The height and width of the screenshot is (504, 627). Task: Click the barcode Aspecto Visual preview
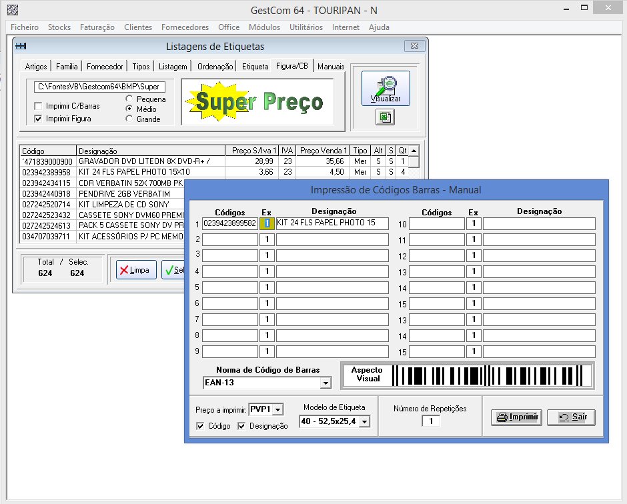tap(491, 375)
